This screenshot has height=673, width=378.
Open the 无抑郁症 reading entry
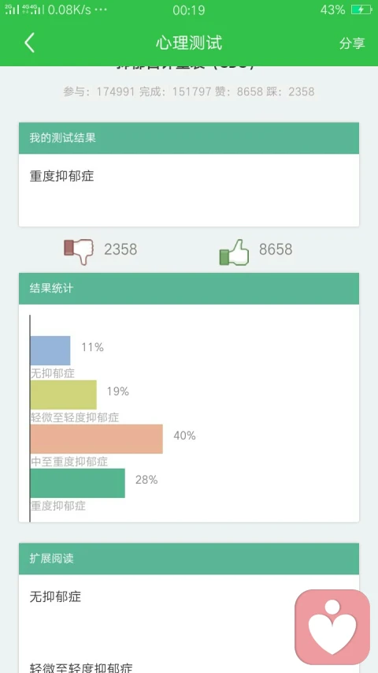tap(55, 597)
